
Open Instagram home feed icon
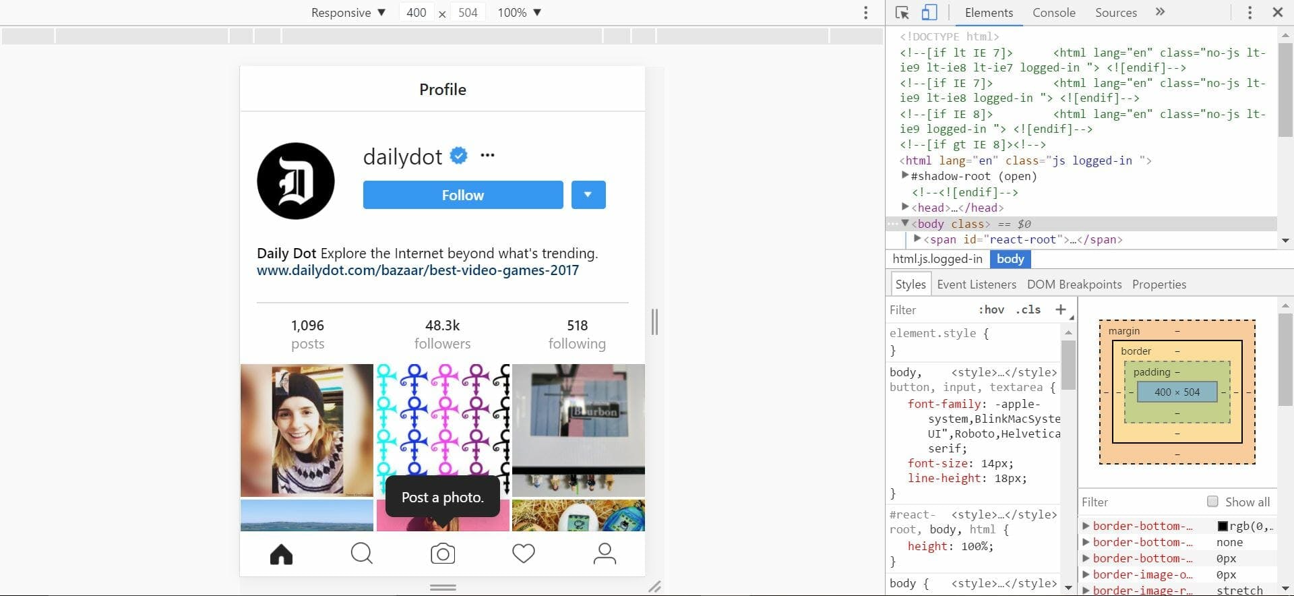[281, 554]
